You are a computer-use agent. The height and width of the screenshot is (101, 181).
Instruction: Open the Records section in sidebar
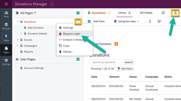tap(6, 26)
